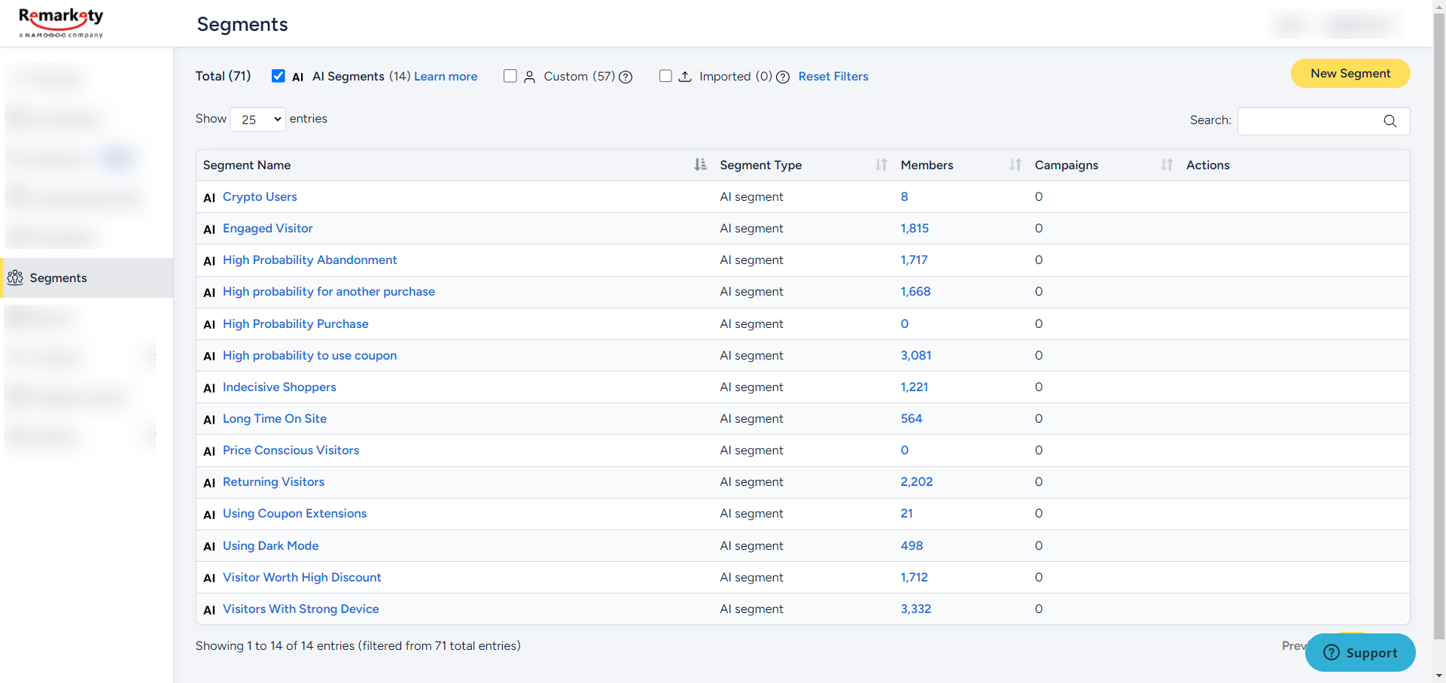Click the AI badge beside Using Dark Mode
The width and height of the screenshot is (1446, 683).
pos(209,547)
